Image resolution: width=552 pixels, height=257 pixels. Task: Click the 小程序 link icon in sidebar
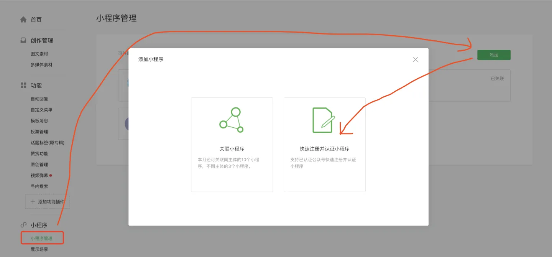23,225
